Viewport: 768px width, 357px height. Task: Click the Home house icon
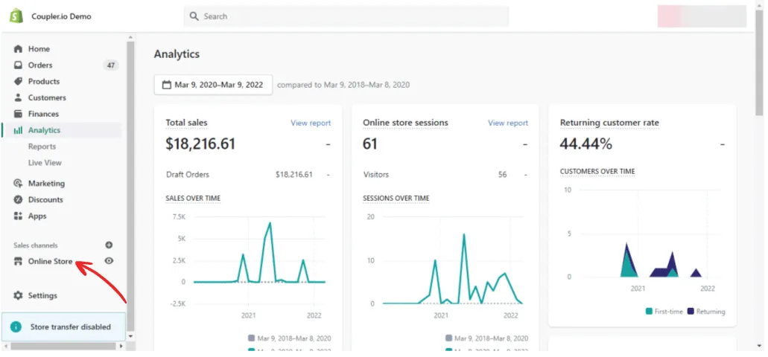click(x=18, y=49)
